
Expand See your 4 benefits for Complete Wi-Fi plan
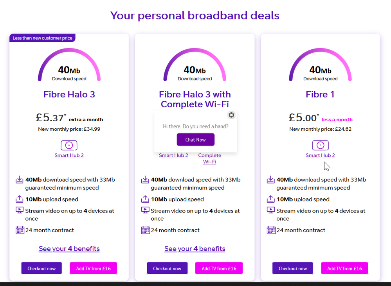[x=195, y=249]
